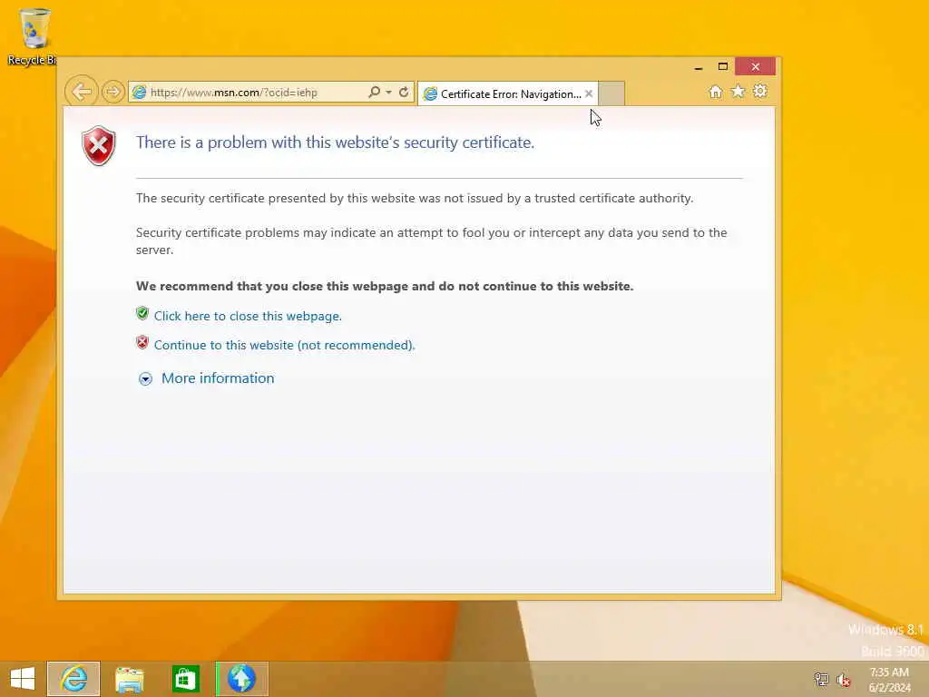Maximize the Internet Explorer window
Viewport: 929px width, 697px height.
coord(723,66)
